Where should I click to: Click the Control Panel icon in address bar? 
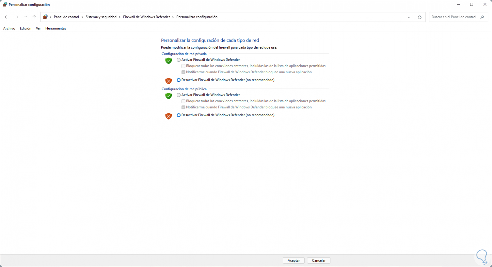click(x=45, y=17)
